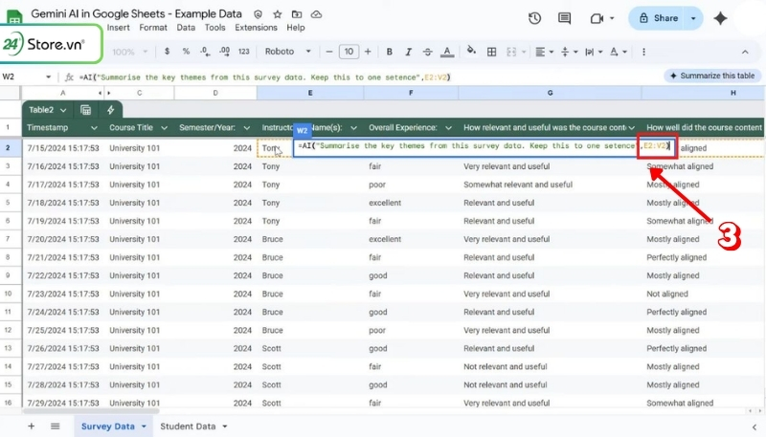The height and width of the screenshot is (437, 766).
Task: Open Course Title column dropdown
Action: tap(164, 128)
